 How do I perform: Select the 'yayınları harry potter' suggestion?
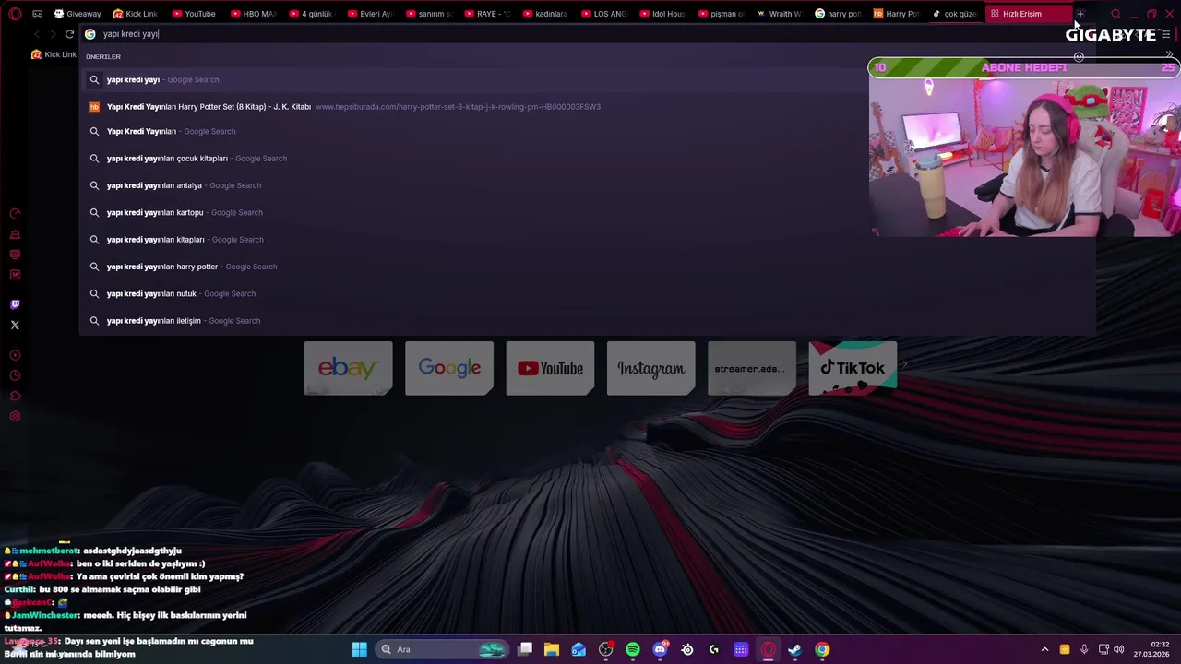(587, 267)
